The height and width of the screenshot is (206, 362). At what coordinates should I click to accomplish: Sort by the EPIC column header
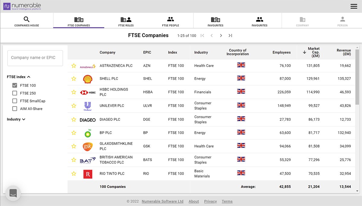click(147, 52)
